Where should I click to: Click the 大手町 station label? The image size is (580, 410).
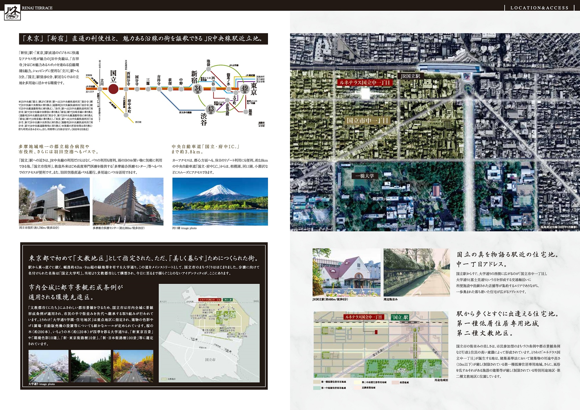(x=234, y=100)
